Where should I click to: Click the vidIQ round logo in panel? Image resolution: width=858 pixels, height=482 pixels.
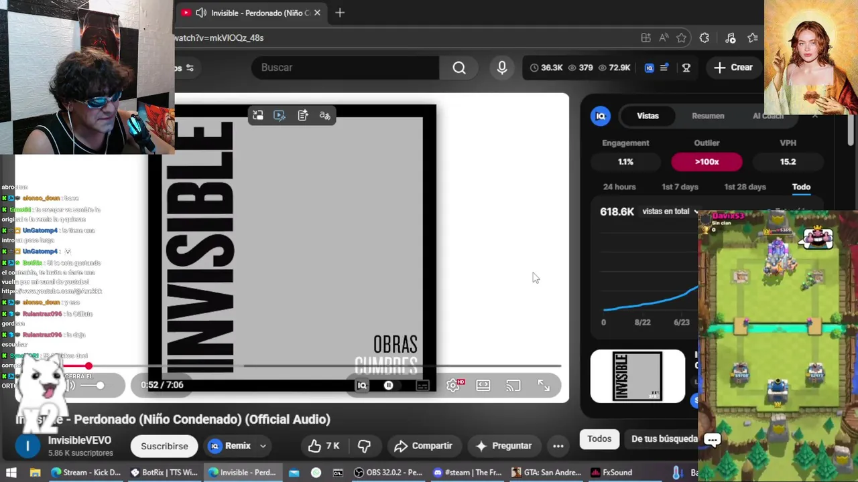coord(601,116)
